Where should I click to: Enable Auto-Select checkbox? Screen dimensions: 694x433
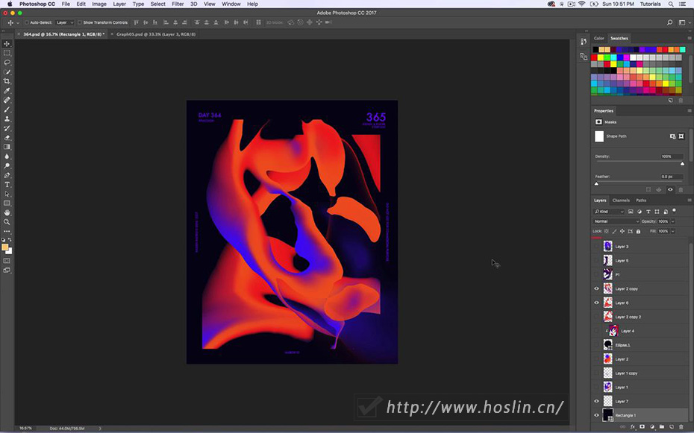[x=27, y=22]
